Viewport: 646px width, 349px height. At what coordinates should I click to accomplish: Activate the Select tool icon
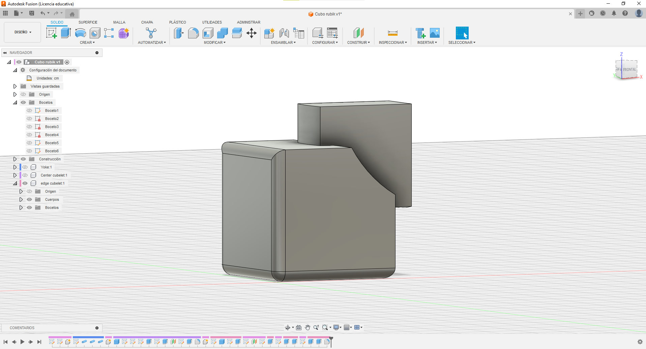tap(462, 33)
